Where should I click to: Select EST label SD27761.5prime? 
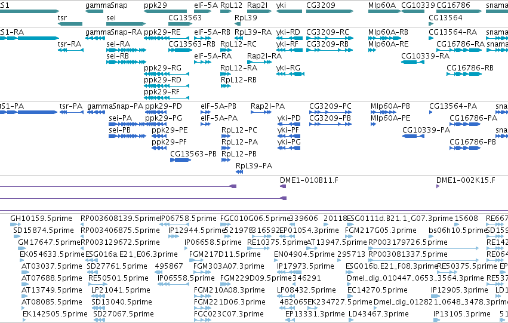117,266
